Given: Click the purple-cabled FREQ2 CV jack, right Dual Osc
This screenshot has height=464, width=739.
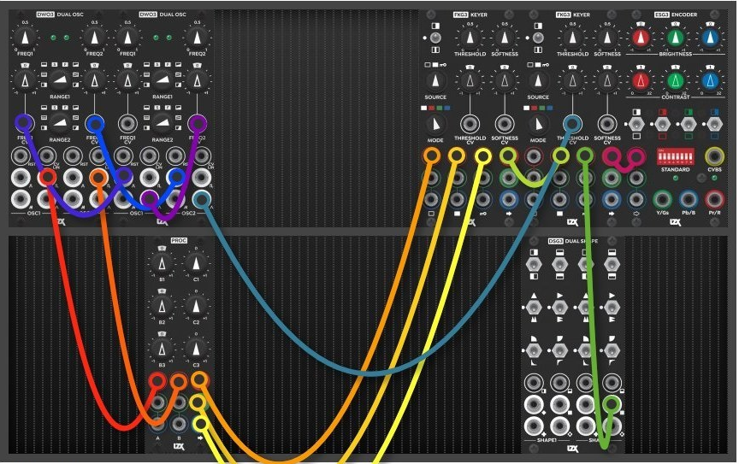Looking at the screenshot, I should (198, 124).
